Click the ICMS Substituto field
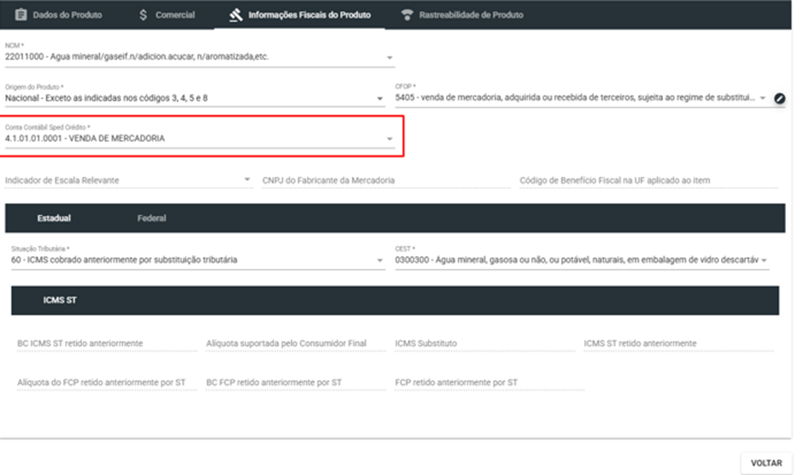This screenshot has width=803, height=475. 484,343
